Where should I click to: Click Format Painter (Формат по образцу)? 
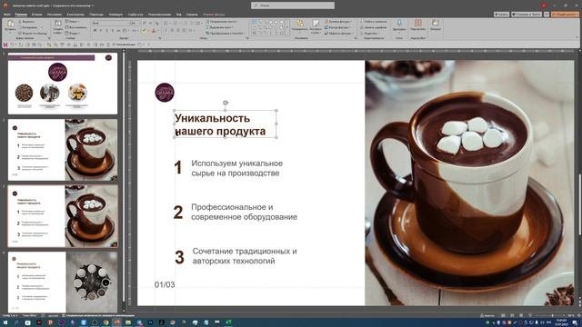pyautogui.click(x=33, y=33)
